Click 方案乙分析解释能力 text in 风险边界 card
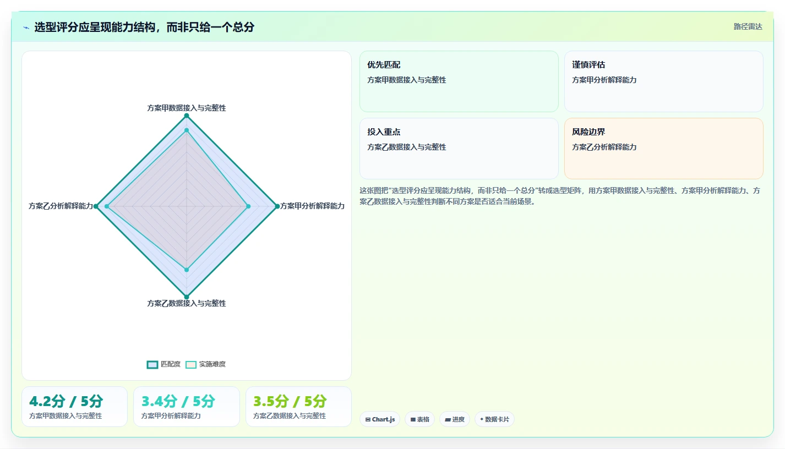The height and width of the screenshot is (449, 785). tap(604, 147)
